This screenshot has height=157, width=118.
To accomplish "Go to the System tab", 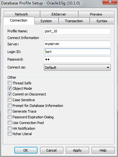I will pyautogui.click(x=46, y=21).
